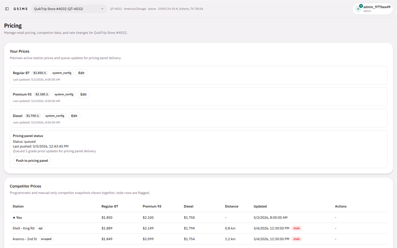397x248 pixels.
Task: Click Aramco Premium 93 price $2.099
Action: tap(148, 239)
